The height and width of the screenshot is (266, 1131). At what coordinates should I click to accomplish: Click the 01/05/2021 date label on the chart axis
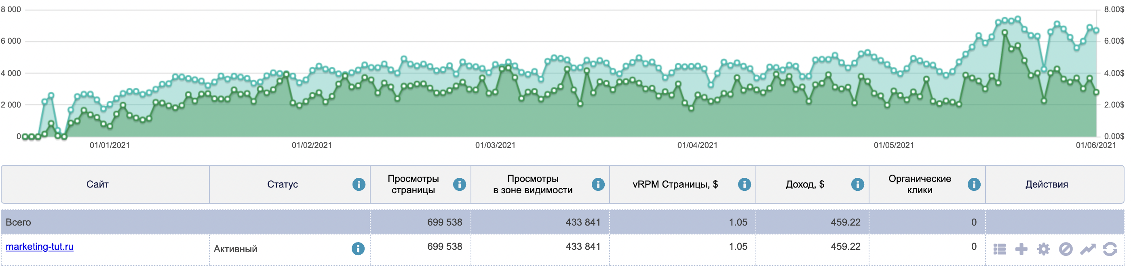[893, 145]
